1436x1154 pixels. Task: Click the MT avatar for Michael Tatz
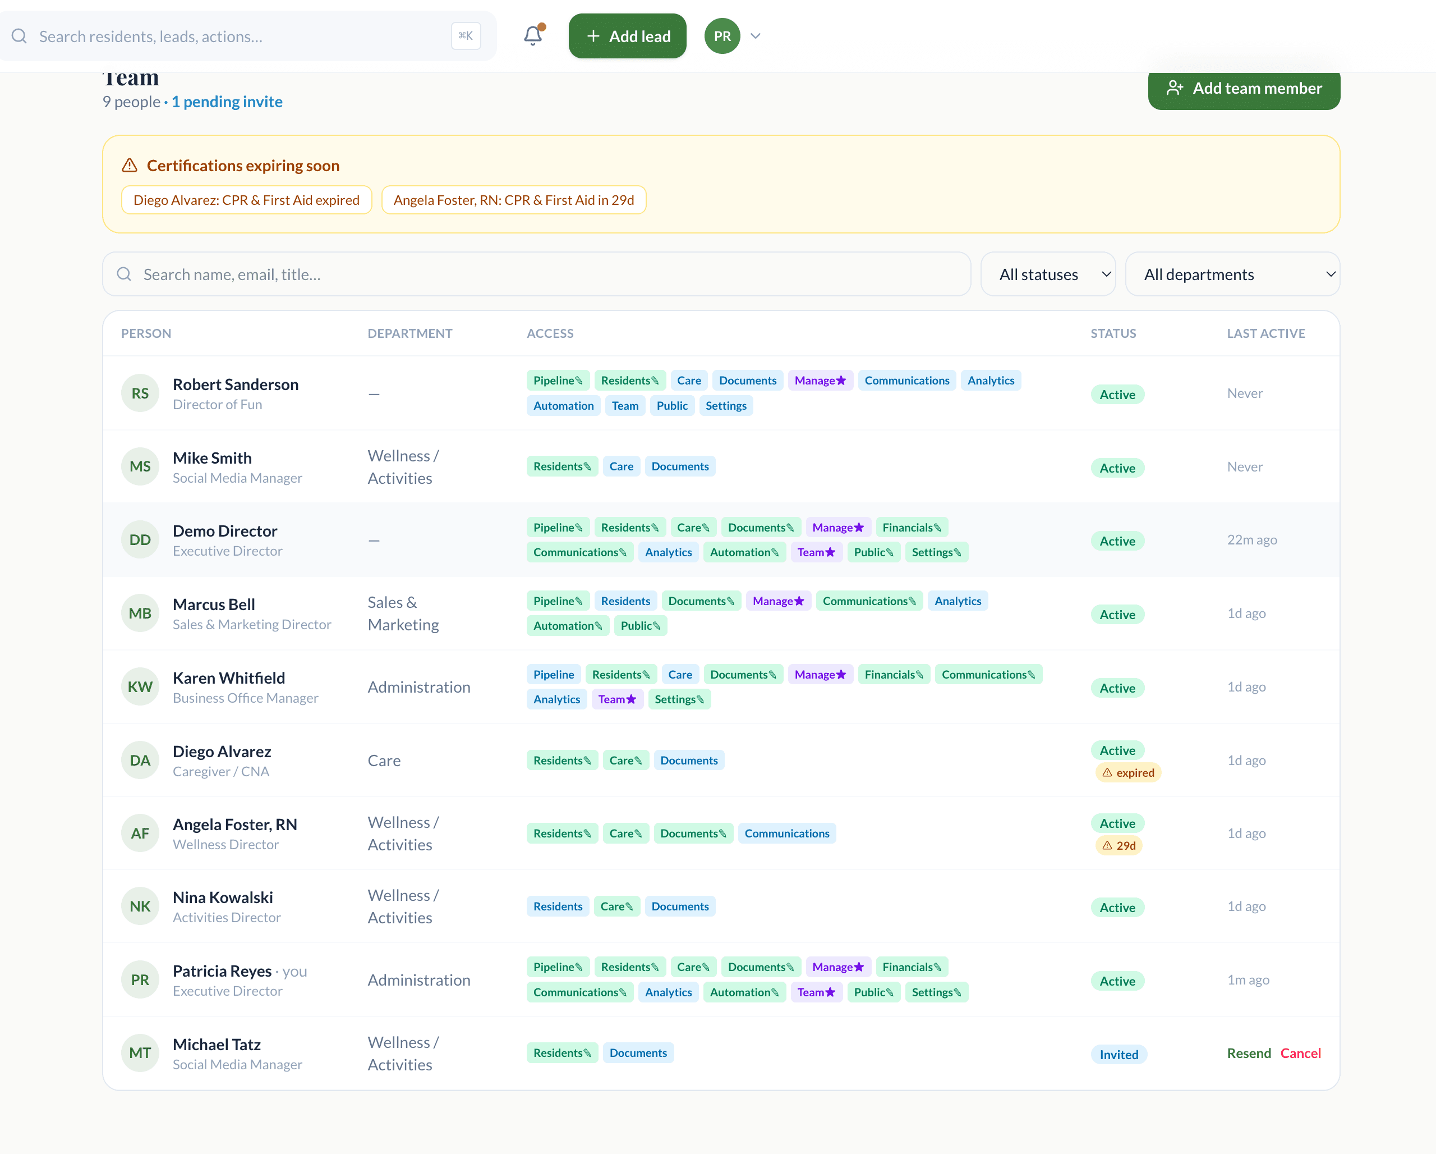point(140,1054)
